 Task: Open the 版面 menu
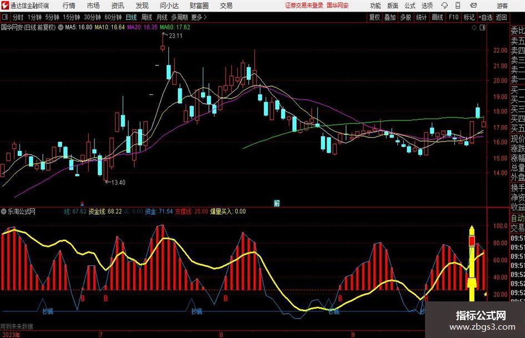click(x=392, y=6)
